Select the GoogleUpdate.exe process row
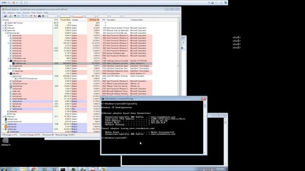Viewport: 305px width, 171px height. point(51,122)
